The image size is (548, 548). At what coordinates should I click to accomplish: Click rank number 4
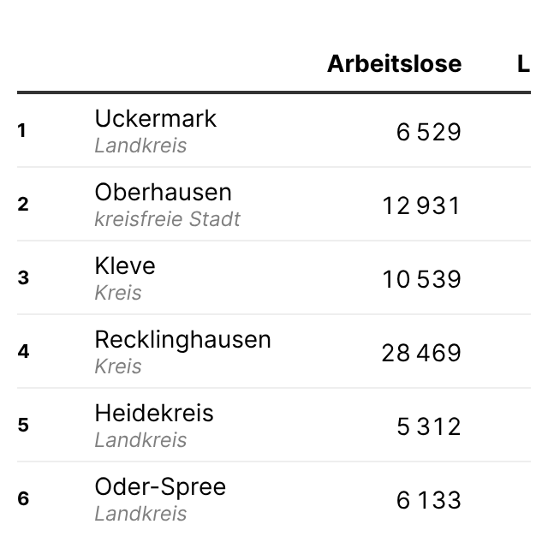[23, 352]
